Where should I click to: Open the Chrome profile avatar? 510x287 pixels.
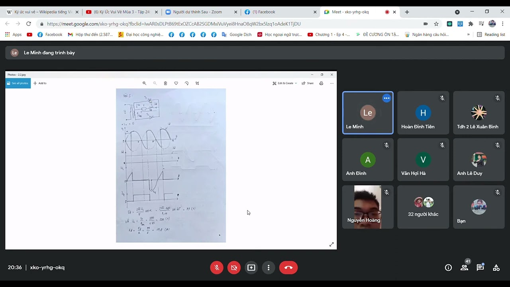click(492, 24)
